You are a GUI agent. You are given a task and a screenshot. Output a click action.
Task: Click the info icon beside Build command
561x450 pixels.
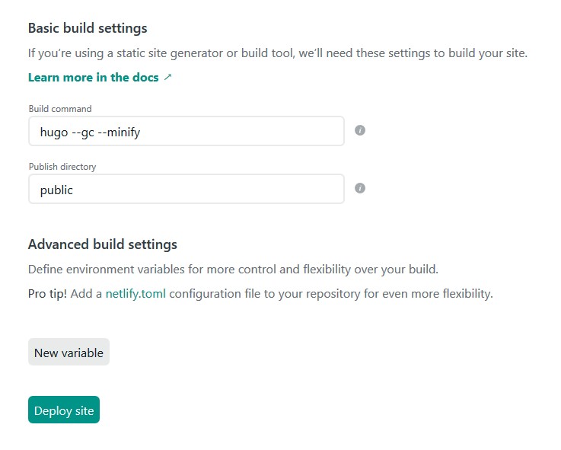360,130
